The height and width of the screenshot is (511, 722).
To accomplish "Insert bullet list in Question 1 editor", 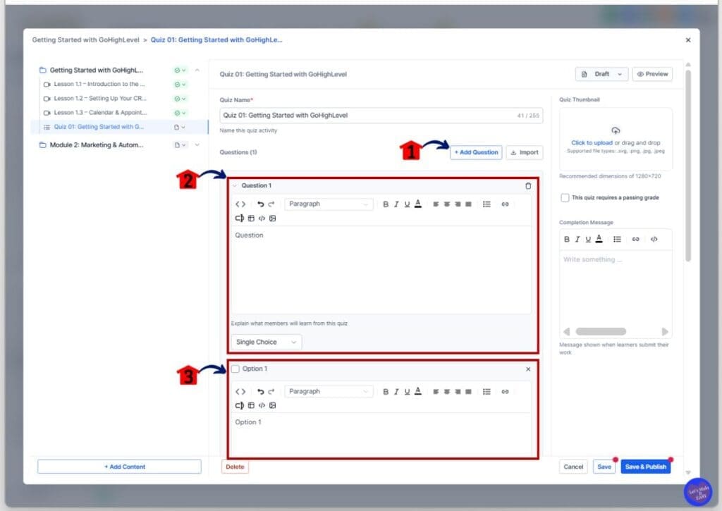I will [487, 204].
